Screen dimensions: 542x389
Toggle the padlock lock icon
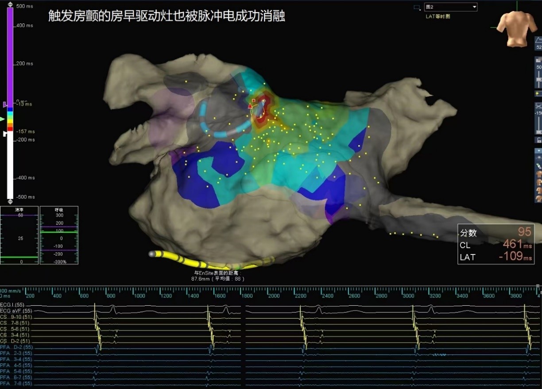pos(538,140)
